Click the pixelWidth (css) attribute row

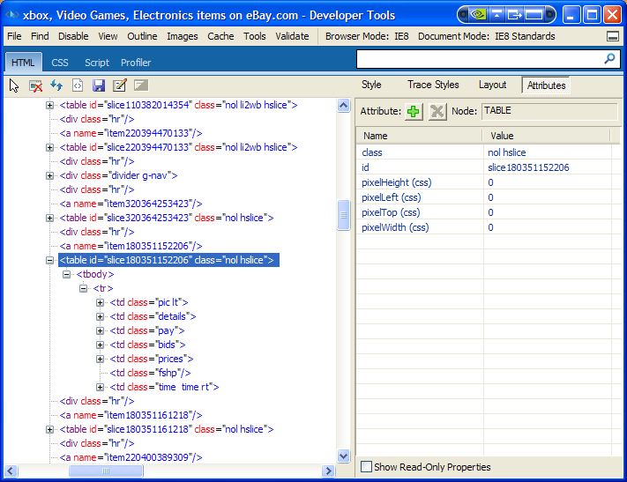click(484, 228)
